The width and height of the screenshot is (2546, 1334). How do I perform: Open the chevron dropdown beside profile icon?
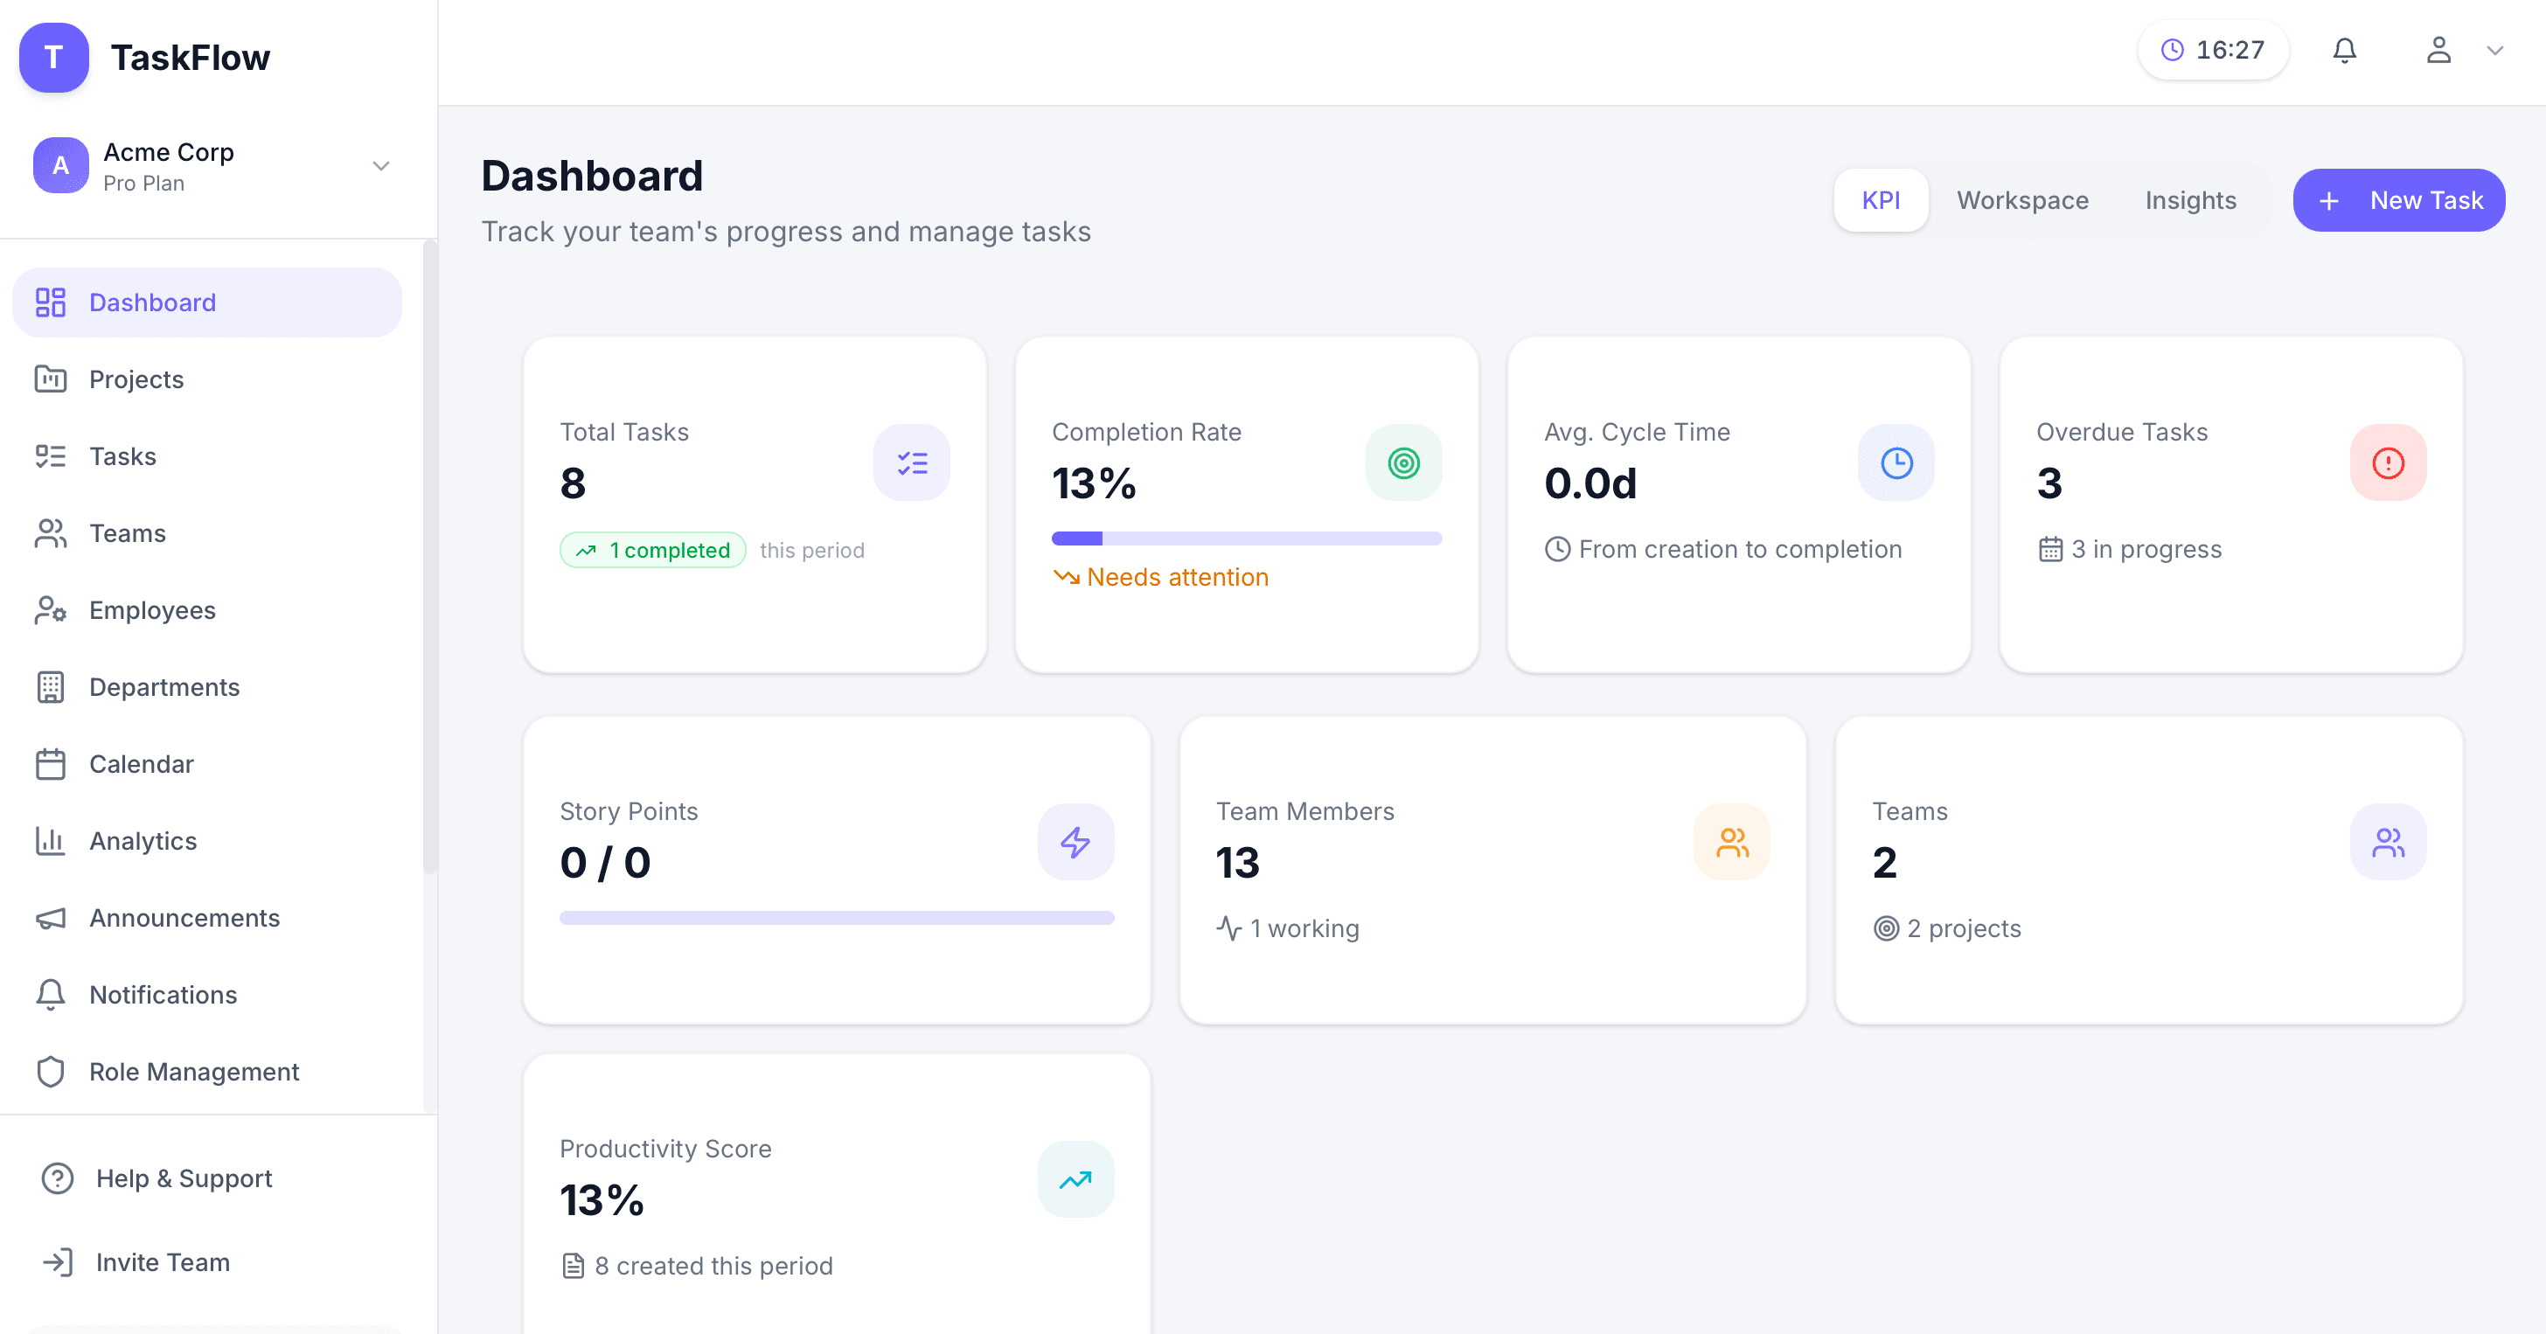click(x=2495, y=50)
